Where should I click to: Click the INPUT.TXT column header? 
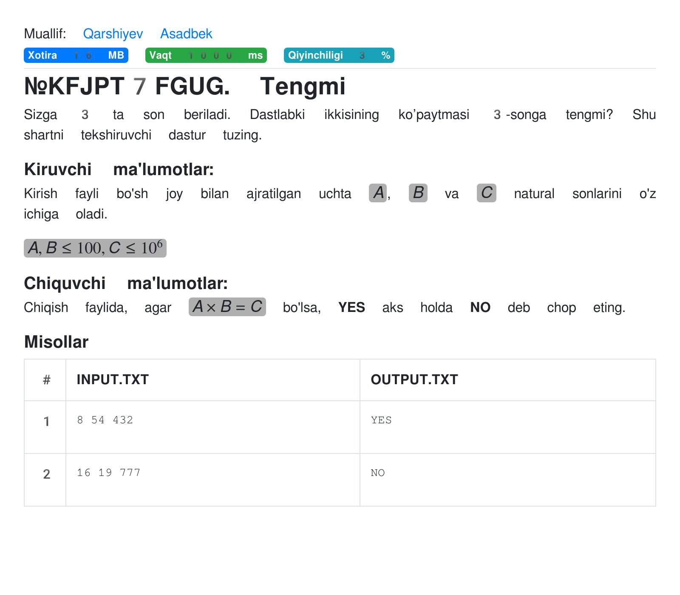click(x=113, y=380)
